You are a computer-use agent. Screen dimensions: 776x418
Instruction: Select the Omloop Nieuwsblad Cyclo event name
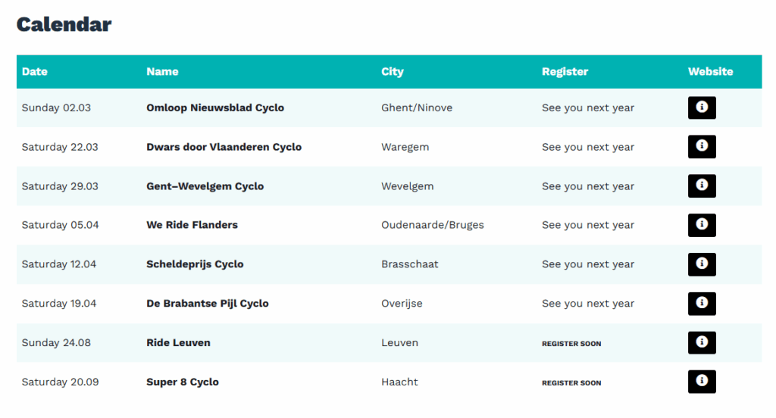point(215,108)
